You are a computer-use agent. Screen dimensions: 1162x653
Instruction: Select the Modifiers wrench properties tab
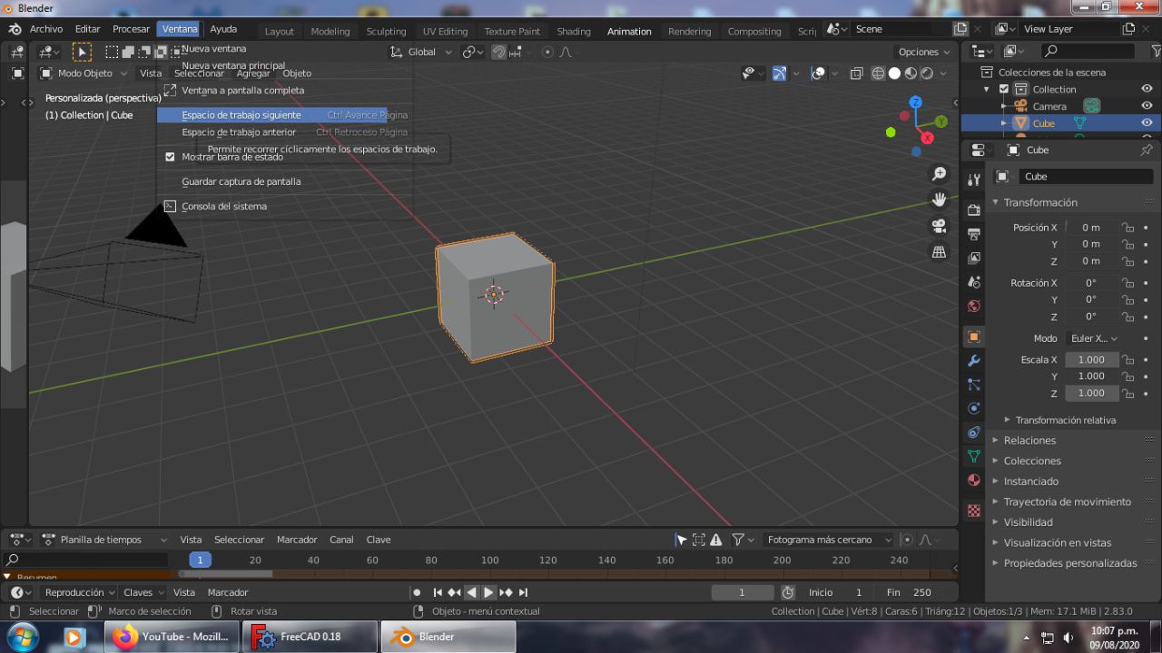(x=973, y=360)
